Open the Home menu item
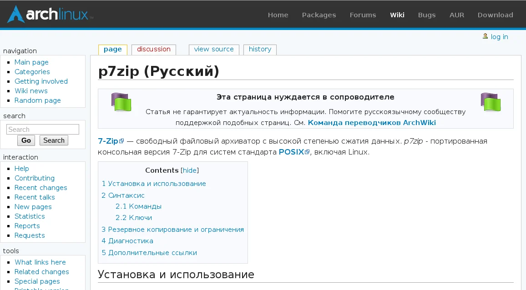Image resolution: width=526 pixels, height=290 pixels. tap(278, 15)
